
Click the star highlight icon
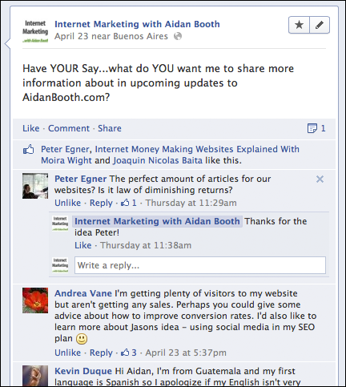[x=299, y=25]
